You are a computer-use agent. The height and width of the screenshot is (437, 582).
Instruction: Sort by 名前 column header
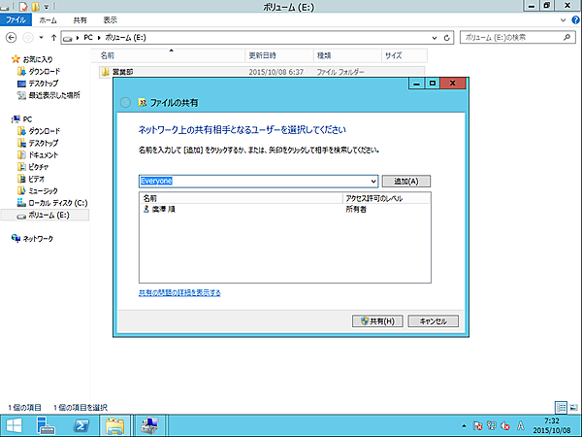[169, 55]
